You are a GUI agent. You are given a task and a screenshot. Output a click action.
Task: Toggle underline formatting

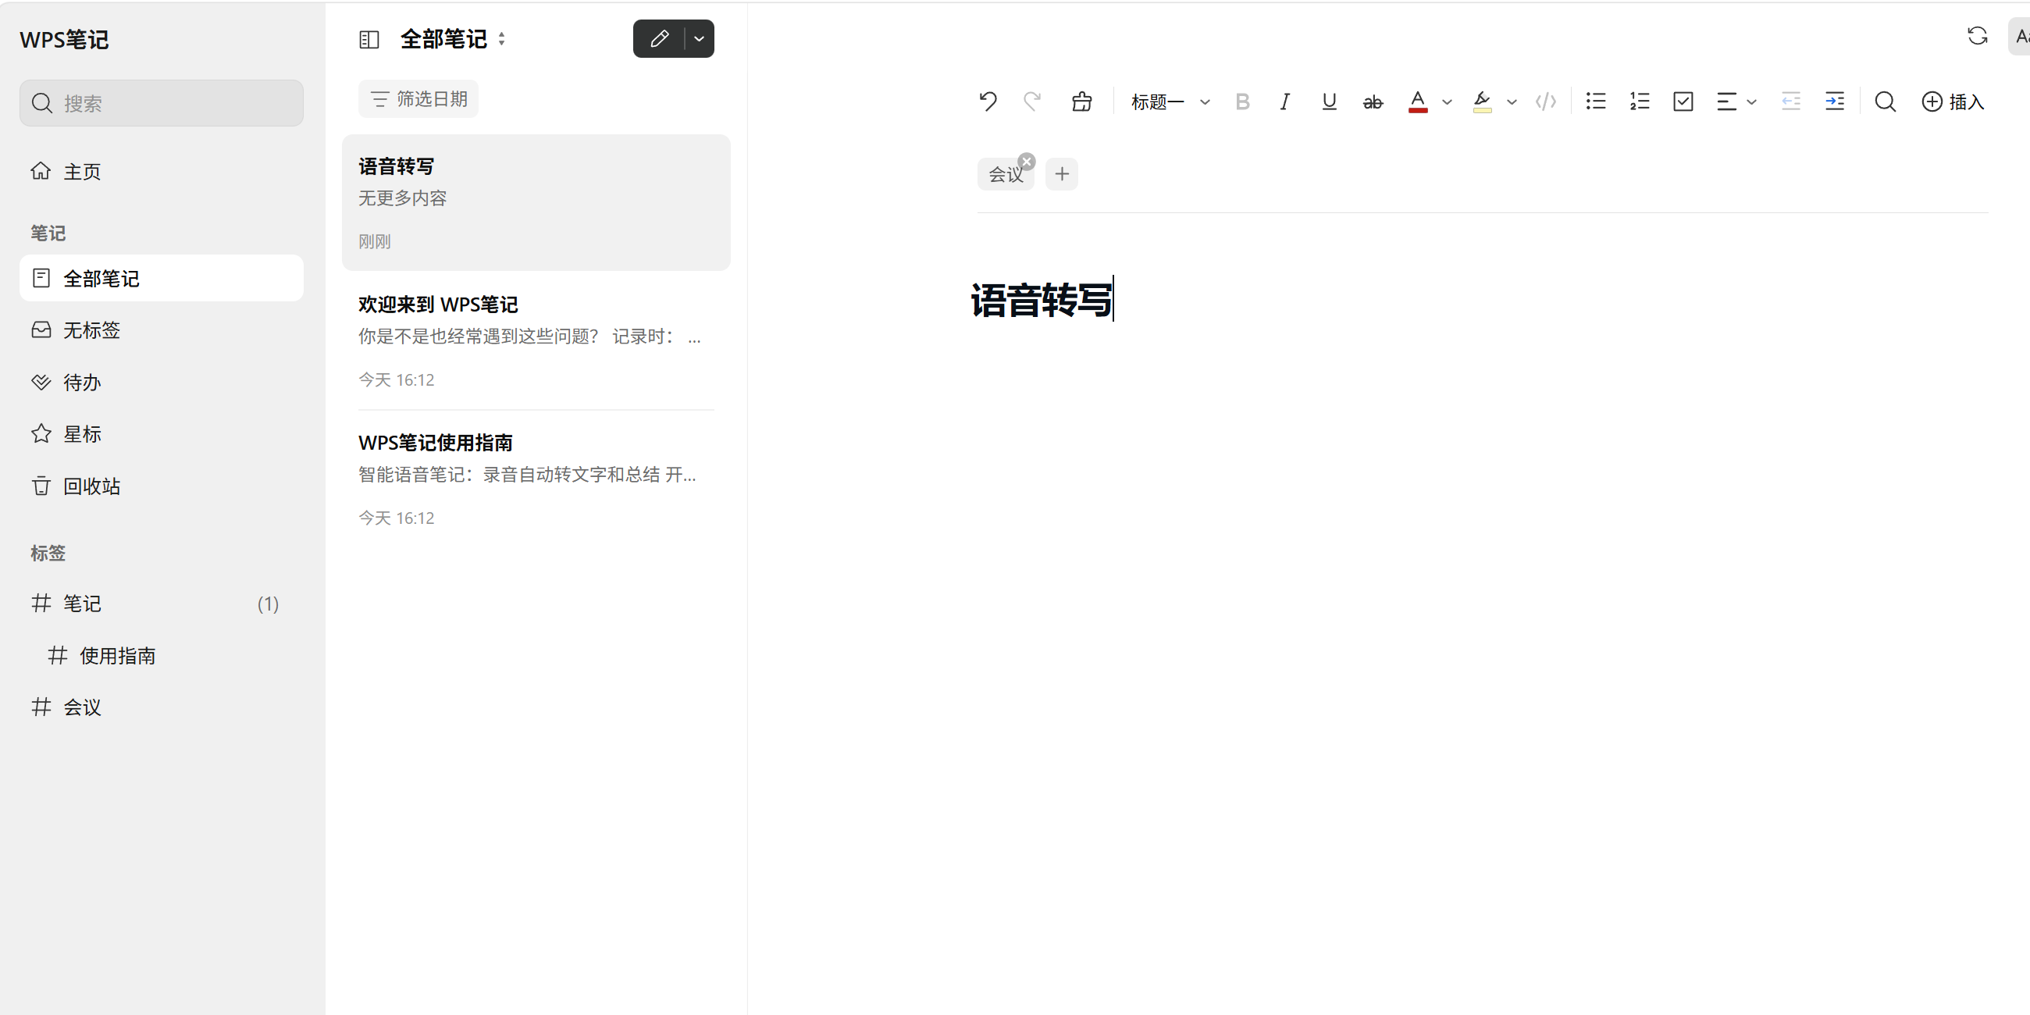(x=1329, y=101)
